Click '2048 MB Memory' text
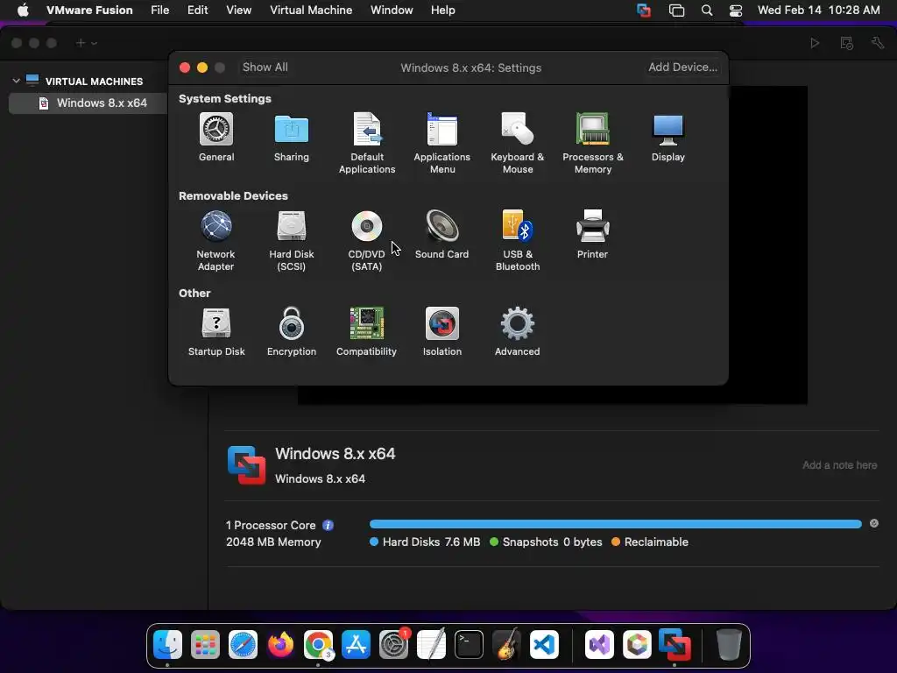This screenshot has width=897, height=673. 273,542
